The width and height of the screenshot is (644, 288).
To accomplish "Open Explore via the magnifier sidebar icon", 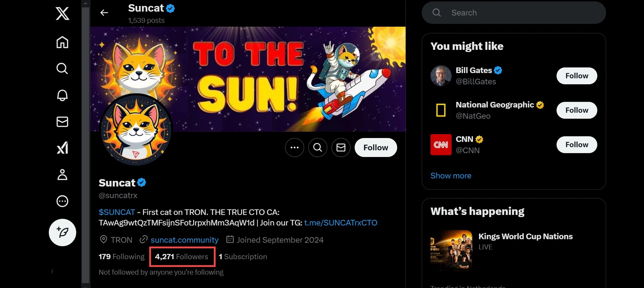I will pyautogui.click(x=62, y=68).
